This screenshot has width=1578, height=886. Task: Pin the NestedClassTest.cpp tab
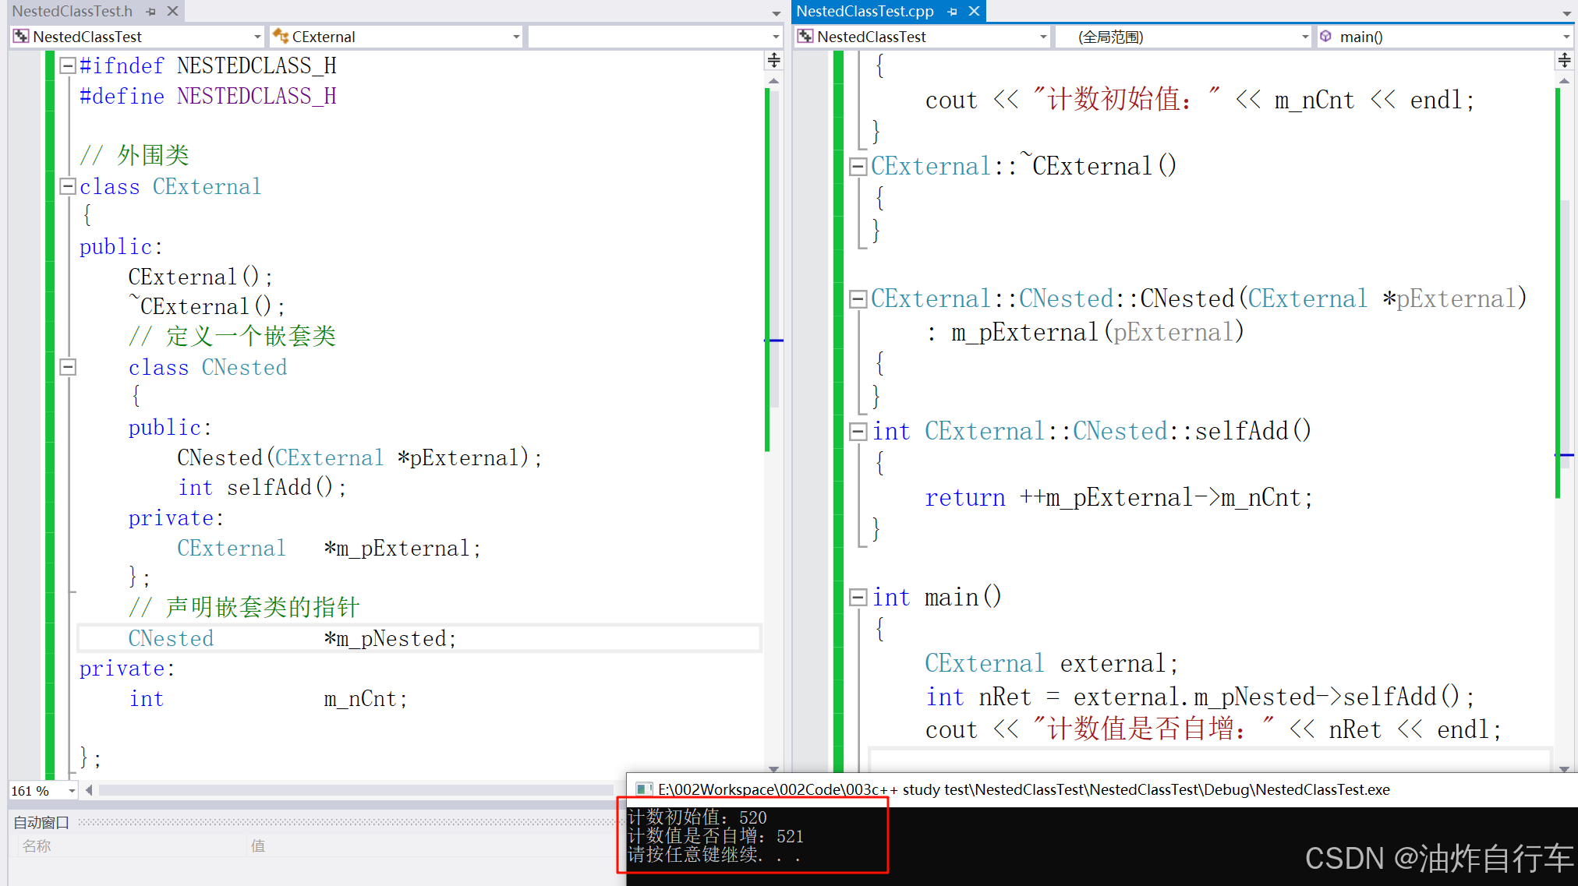click(953, 12)
